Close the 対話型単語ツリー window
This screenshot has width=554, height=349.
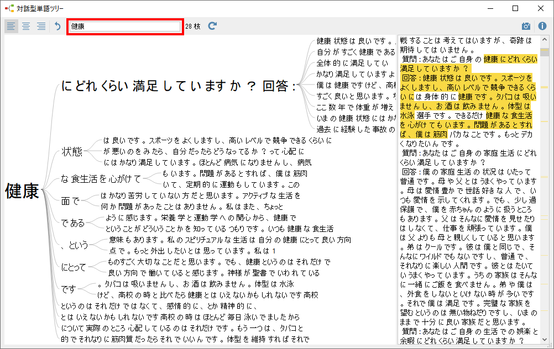[x=541, y=8]
